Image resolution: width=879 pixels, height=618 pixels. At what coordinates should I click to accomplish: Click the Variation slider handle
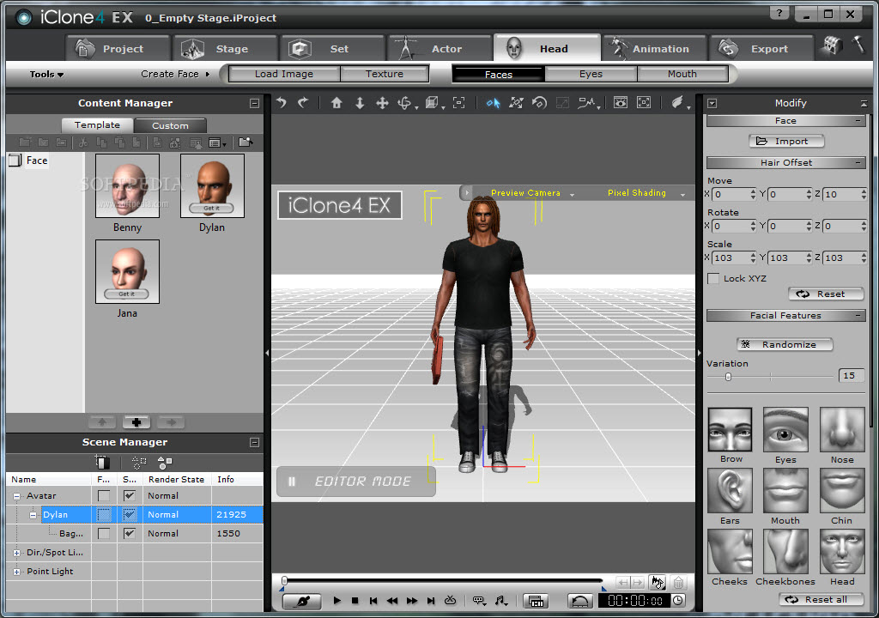(x=728, y=377)
